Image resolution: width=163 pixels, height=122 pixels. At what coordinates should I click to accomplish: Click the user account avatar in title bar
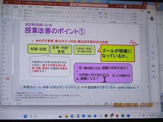point(125,6)
